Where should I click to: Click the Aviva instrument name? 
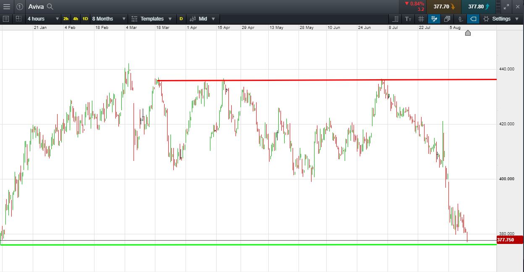pyautogui.click(x=36, y=6)
